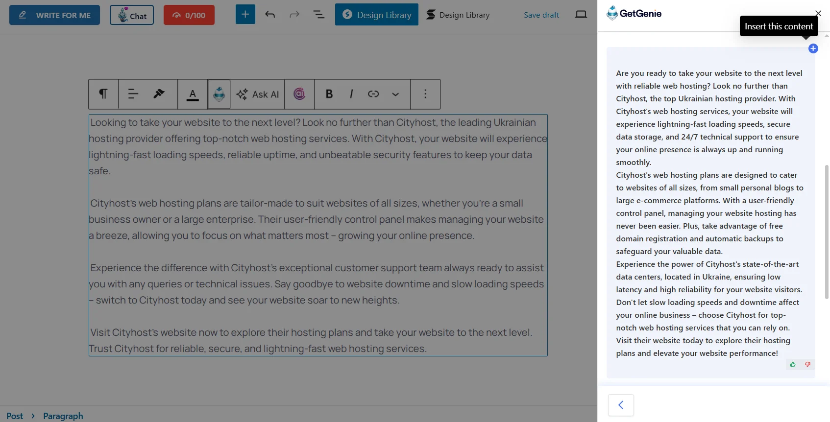Click the paragraph starting 'Looking to take your website'
The width and height of the screenshot is (830, 422).
(x=318, y=146)
